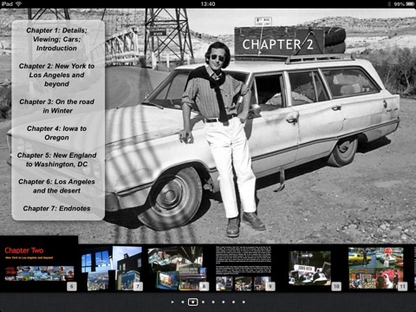Tap the Bluetooth icon in status bar
416x312 pixels.
pos(389,3)
